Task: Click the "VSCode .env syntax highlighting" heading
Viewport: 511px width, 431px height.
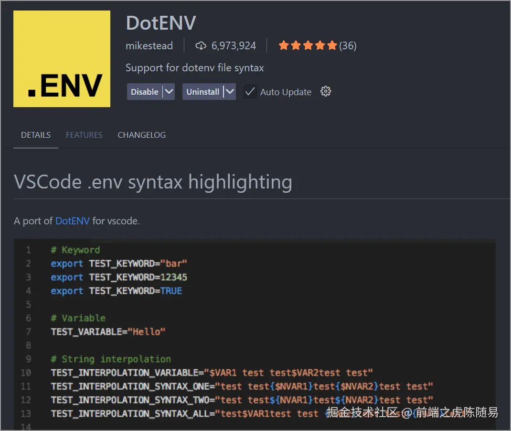Action: click(153, 182)
